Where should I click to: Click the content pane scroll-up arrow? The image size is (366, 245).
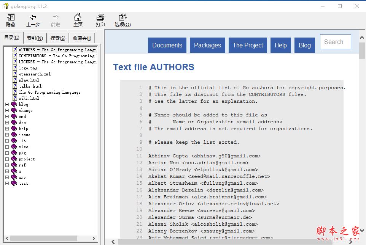(362, 38)
